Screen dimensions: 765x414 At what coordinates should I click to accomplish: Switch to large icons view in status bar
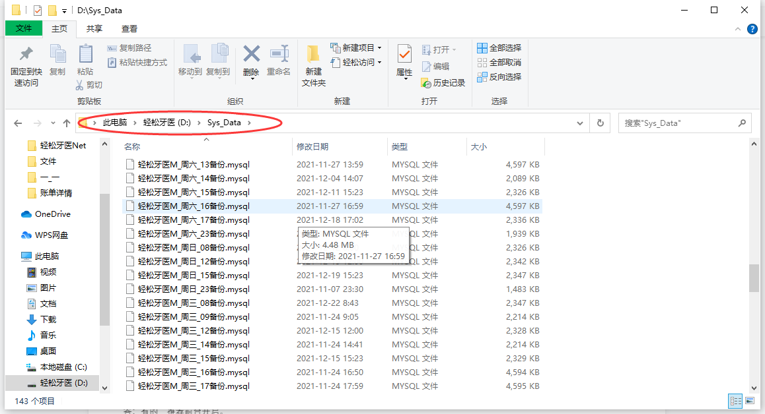pos(749,401)
